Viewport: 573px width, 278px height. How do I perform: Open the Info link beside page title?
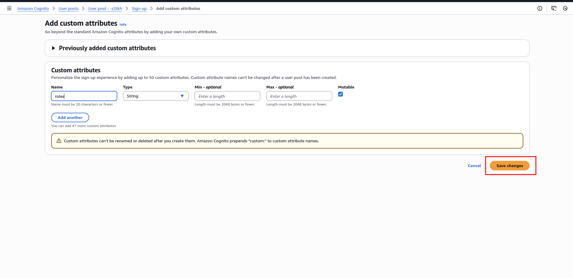(x=123, y=25)
